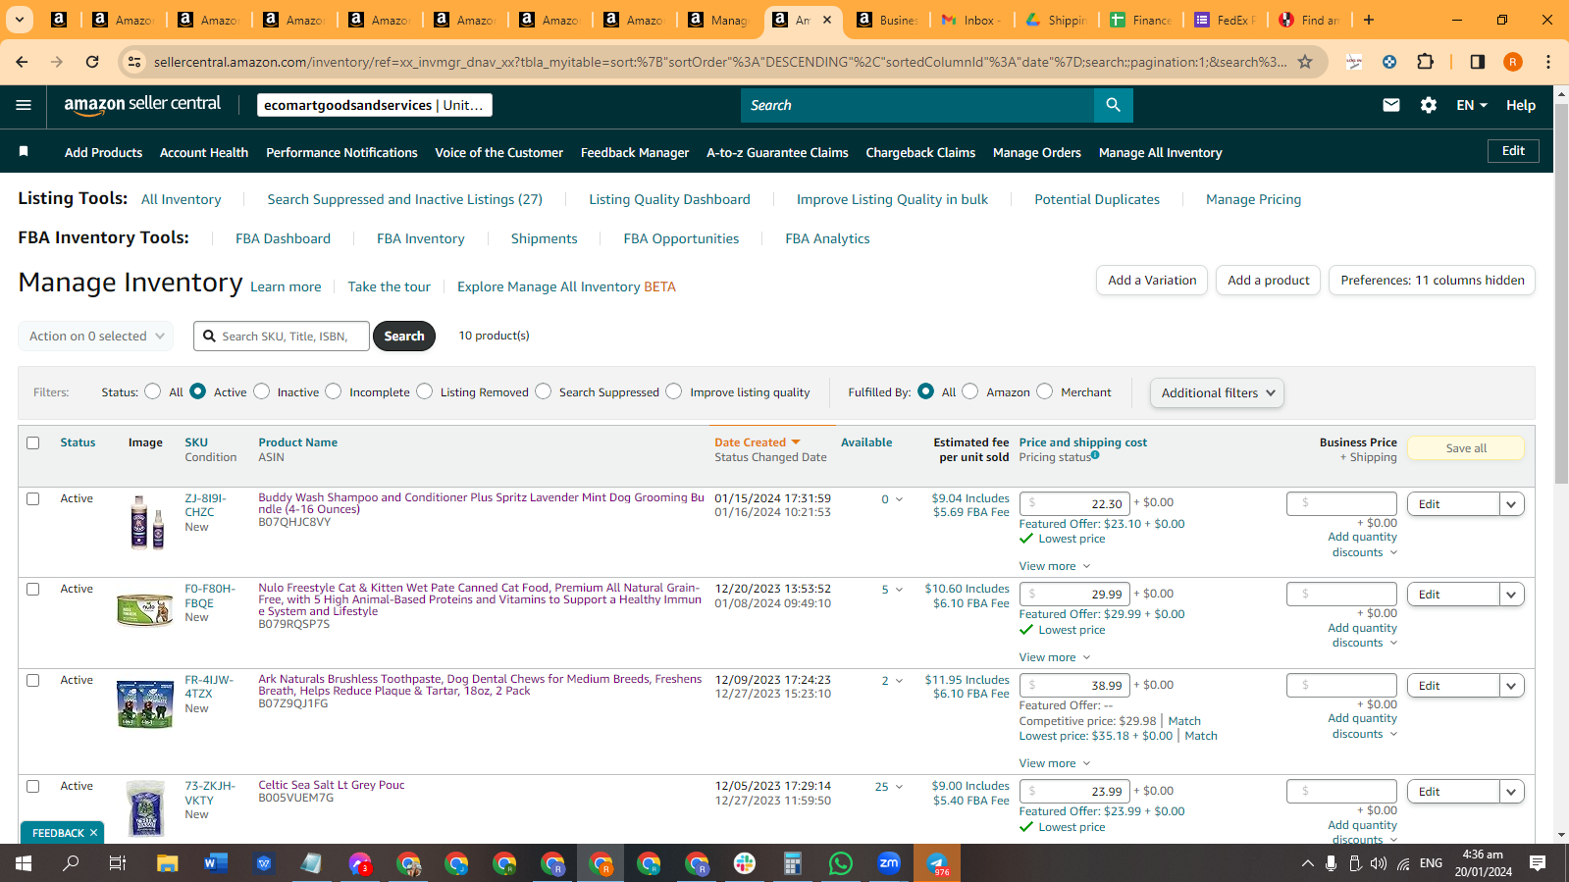This screenshot has height=882, width=1569.
Task: Open FBA Inventory link
Action: (421, 238)
